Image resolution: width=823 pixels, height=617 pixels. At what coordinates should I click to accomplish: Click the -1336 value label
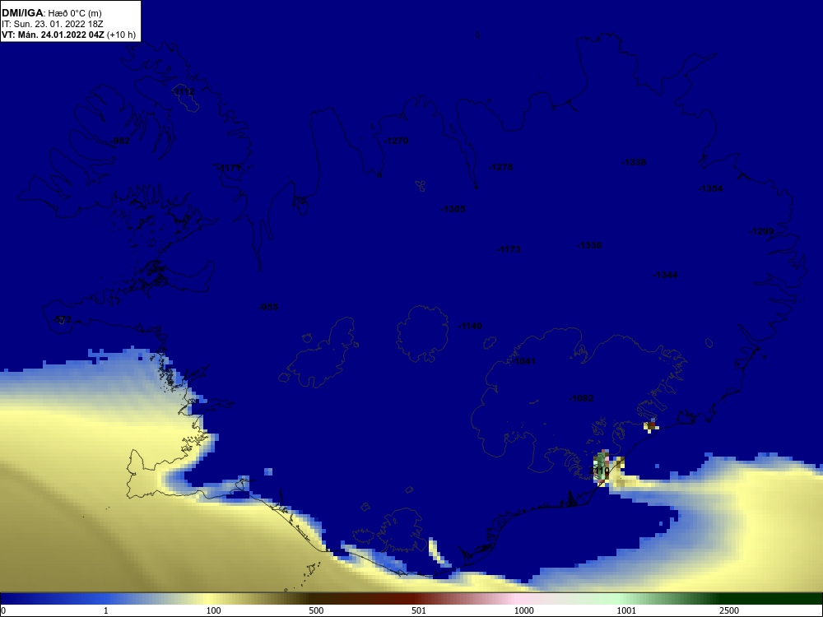pyautogui.click(x=589, y=245)
